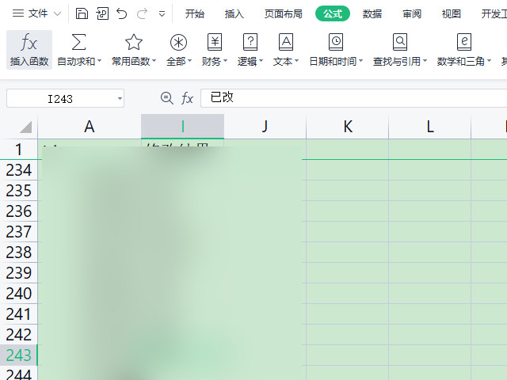Click the formula bar containing 已改
The width and height of the screenshot is (507, 380).
pos(354,98)
